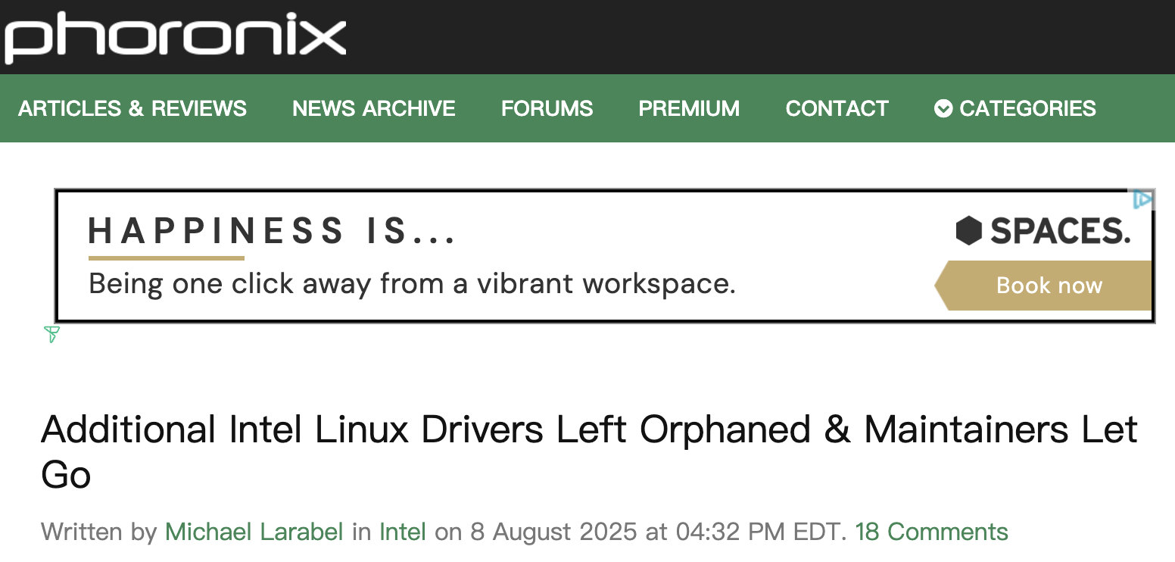Click the SPACES. wordmark in the ad

(1060, 231)
